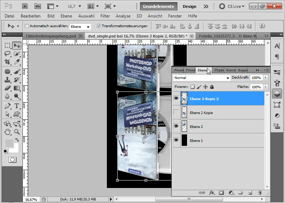Screen dimensions: 285x203
Task: Switch to Filmstreifenspiegelung.psd tab
Action: [x=51, y=36]
